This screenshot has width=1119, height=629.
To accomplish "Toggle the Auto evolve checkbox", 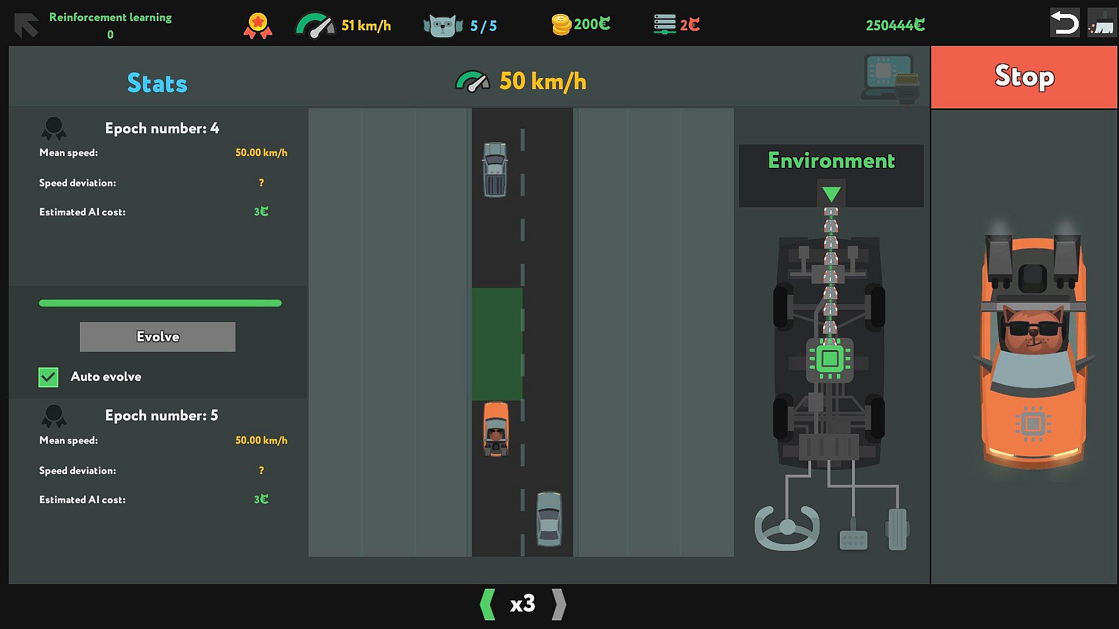I will pyautogui.click(x=48, y=377).
